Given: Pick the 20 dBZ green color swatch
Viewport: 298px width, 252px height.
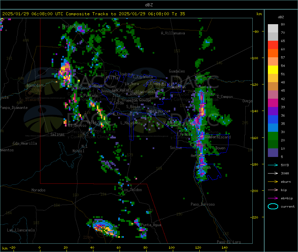Looking at the screenshot, I should coord(273,136).
